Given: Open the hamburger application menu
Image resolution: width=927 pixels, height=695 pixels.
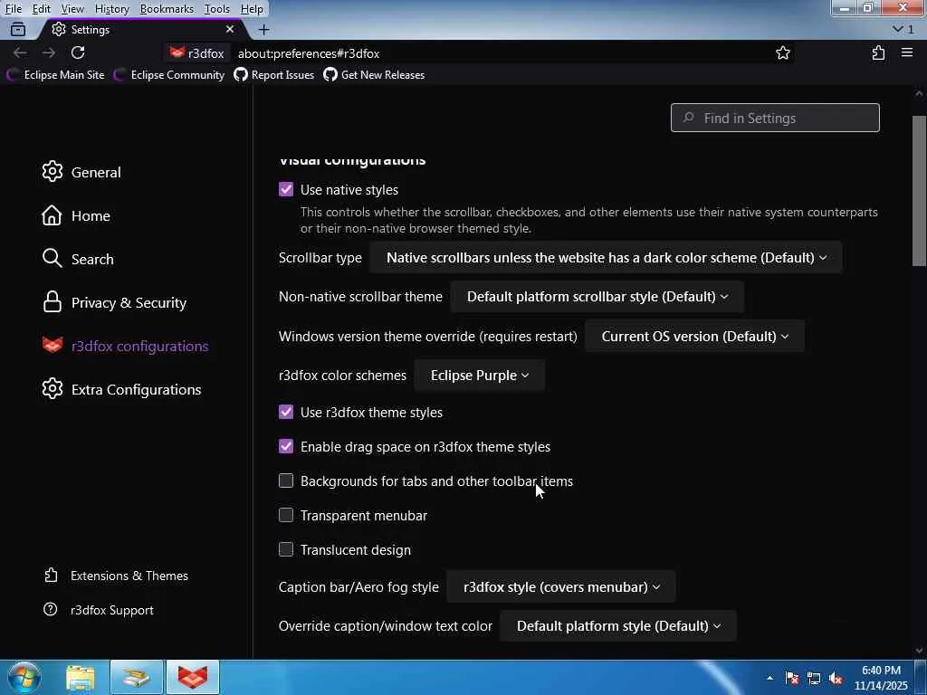Looking at the screenshot, I should [x=907, y=52].
